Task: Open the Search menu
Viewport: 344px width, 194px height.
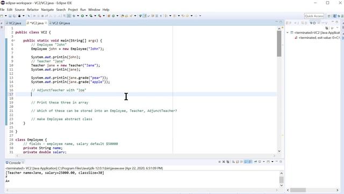Action: [61, 10]
